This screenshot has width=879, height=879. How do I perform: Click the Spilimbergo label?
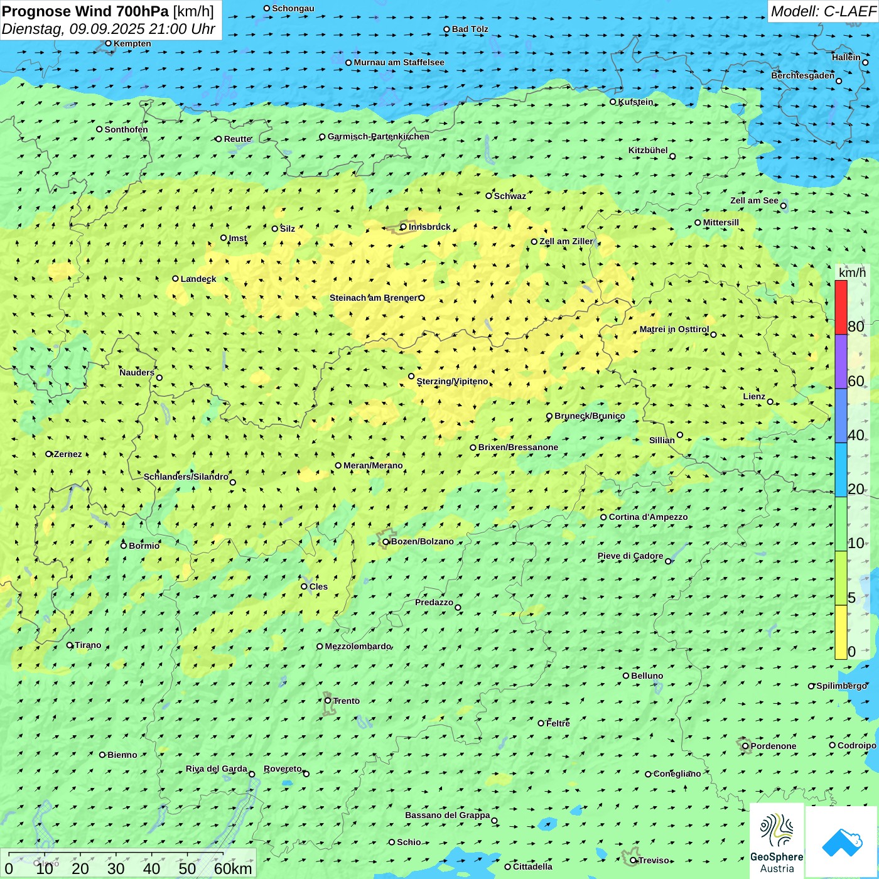[x=842, y=686]
